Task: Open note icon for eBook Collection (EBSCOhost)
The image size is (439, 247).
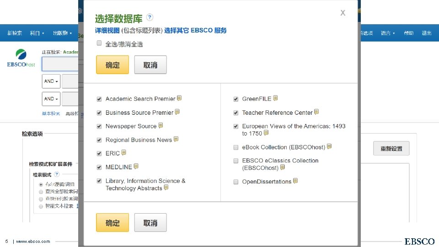Action: tap(330, 146)
